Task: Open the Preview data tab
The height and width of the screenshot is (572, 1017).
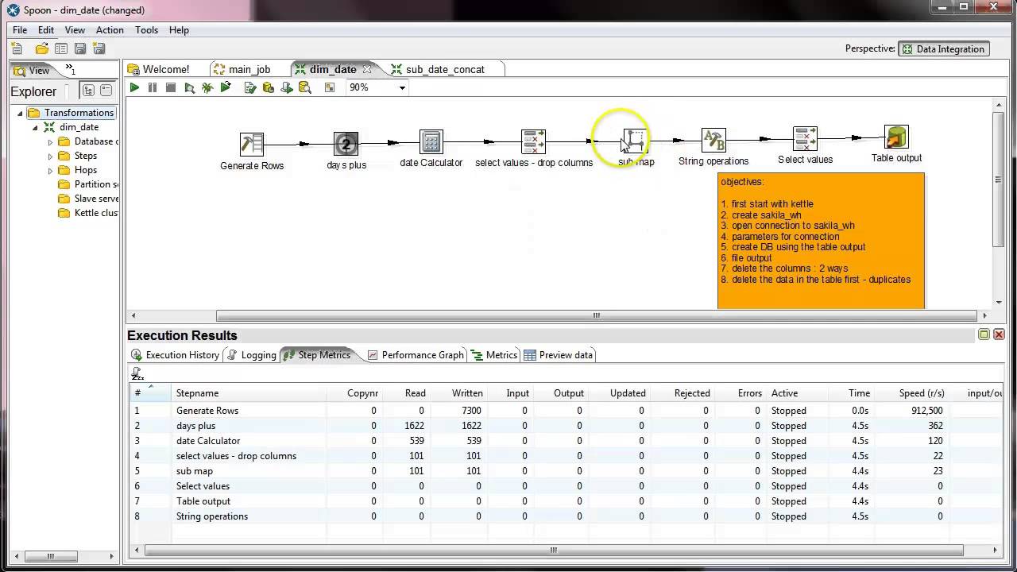Action: [559, 355]
